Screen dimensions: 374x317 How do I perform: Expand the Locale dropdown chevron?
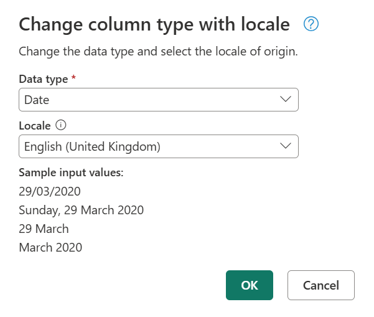pos(286,146)
